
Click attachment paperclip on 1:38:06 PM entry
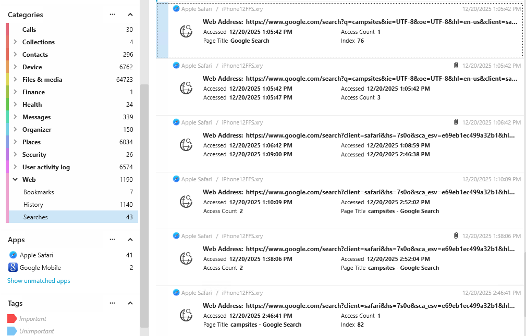(x=456, y=235)
